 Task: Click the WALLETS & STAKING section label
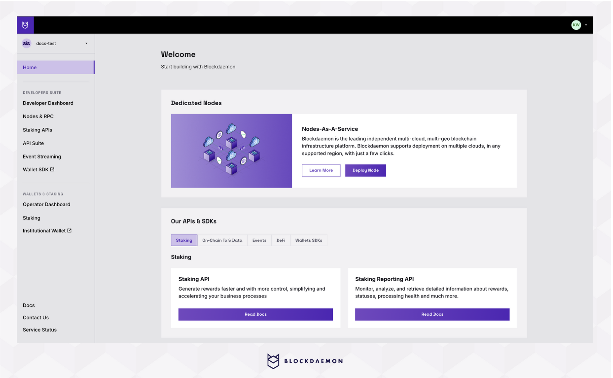pos(43,194)
